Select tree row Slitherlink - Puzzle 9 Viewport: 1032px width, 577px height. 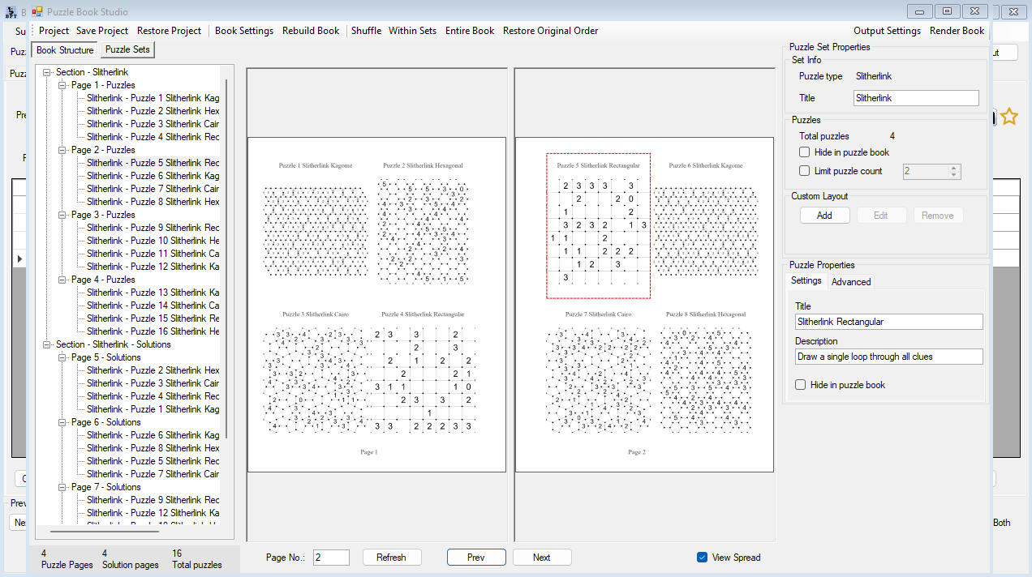[x=153, y=228]
